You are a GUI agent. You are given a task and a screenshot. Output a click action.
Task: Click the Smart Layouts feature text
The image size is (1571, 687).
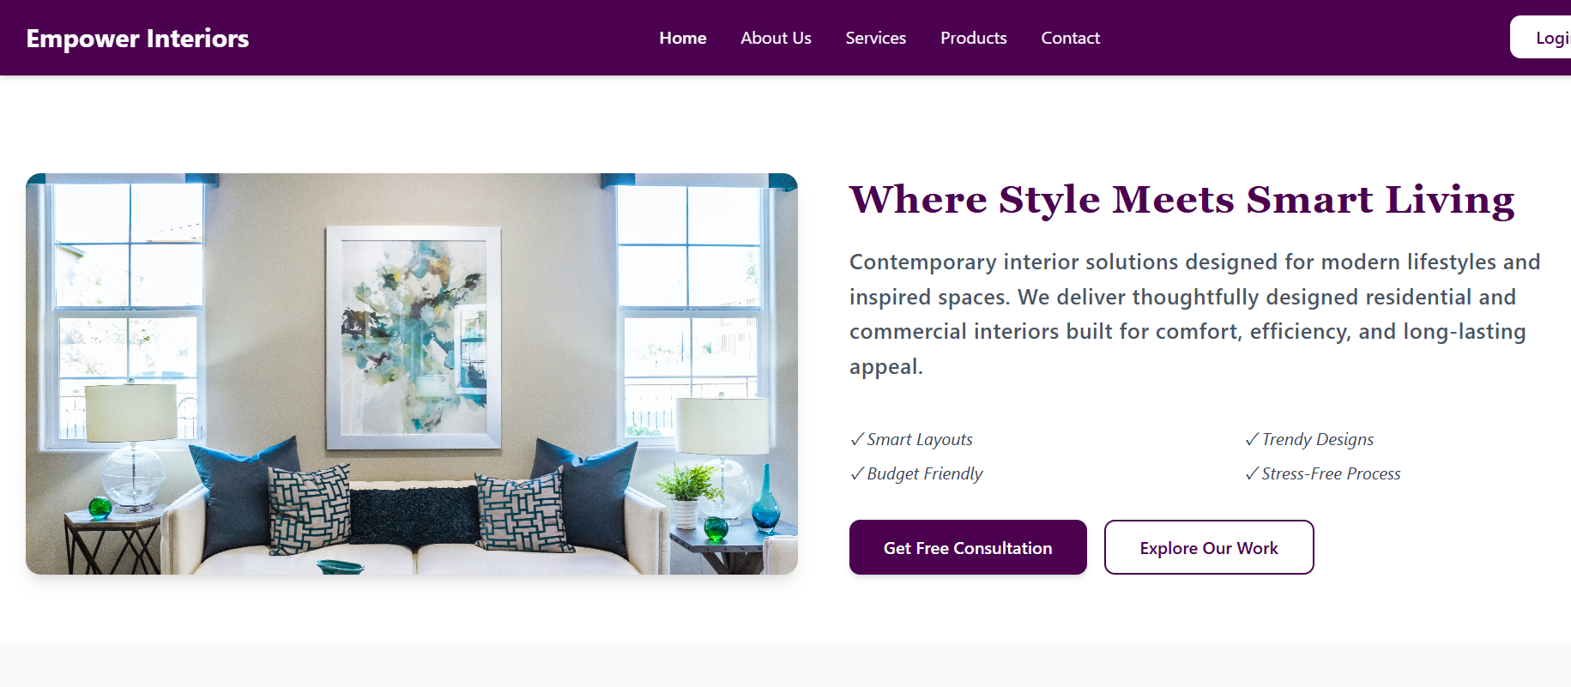[920, 439]
